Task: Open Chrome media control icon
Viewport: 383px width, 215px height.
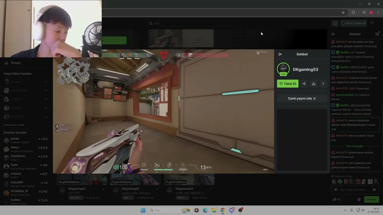Action: [x=364, y=13]
